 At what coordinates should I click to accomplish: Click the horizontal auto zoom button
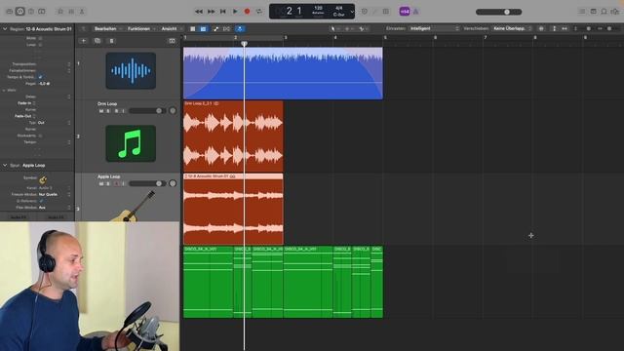(565, 28)
